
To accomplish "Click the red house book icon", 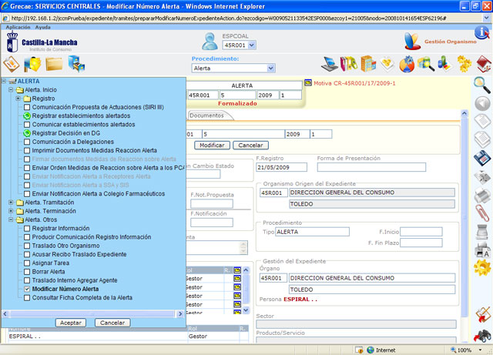I will click(484, 64).
